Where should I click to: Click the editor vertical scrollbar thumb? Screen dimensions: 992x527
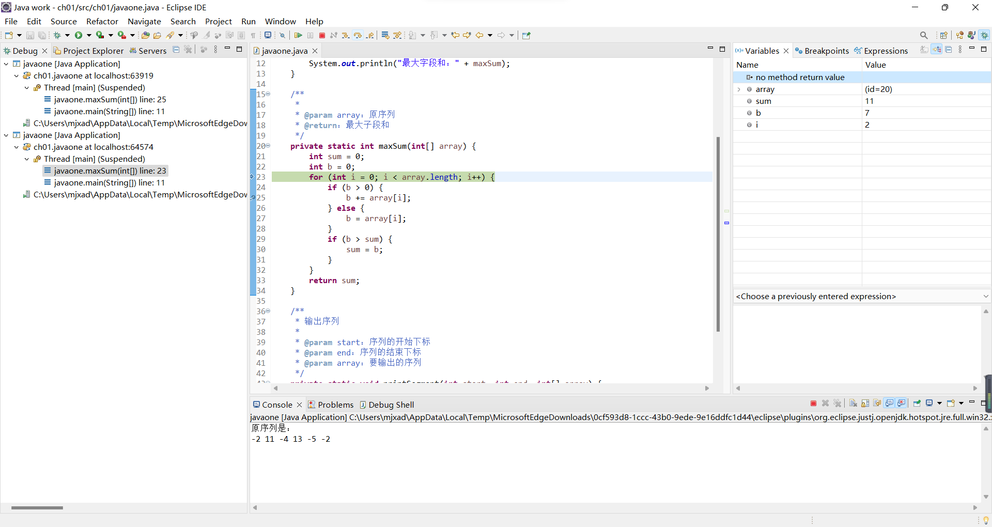click(x=718, y=234)
